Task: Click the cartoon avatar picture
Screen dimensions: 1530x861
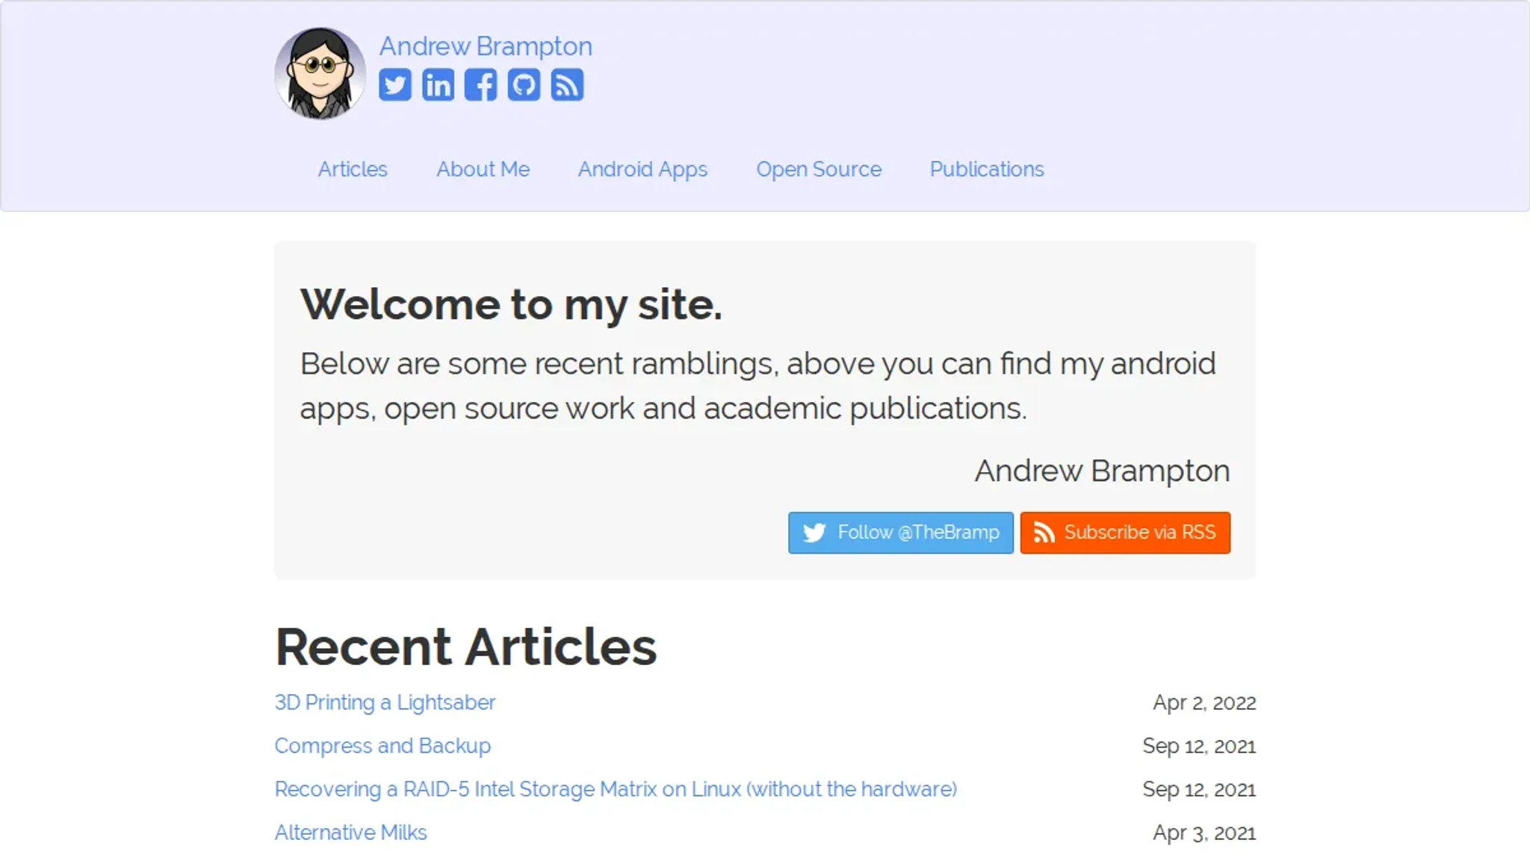Action: 320,73
